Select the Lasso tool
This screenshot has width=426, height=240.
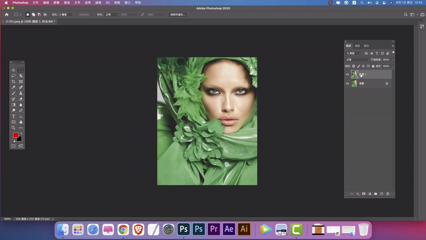pos(13,76)
